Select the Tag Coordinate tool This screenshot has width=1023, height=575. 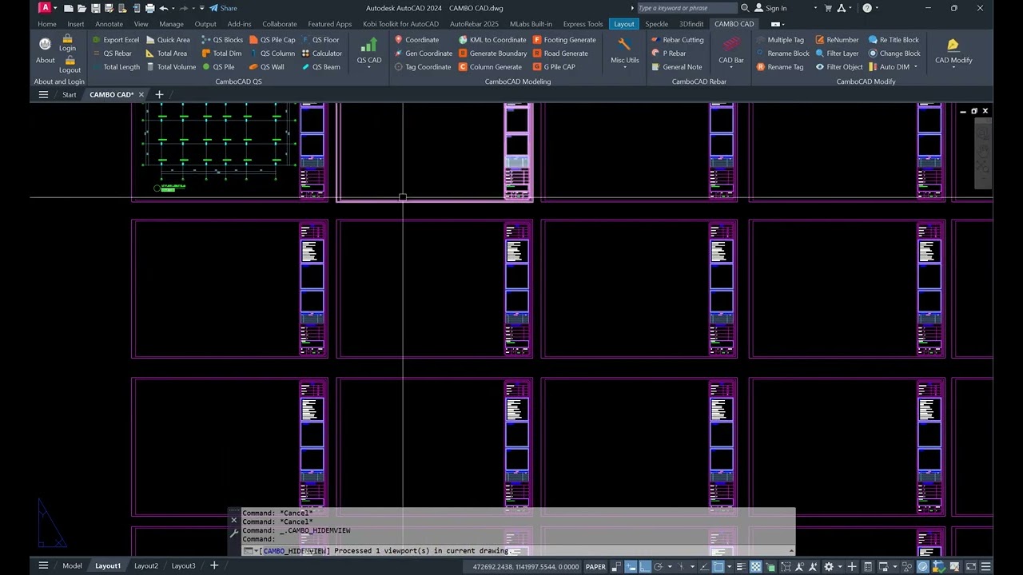423,67
